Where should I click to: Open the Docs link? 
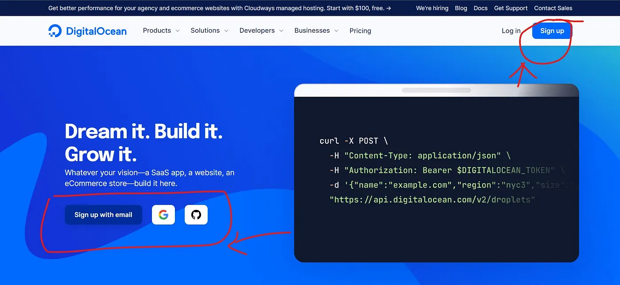point(480,8)
